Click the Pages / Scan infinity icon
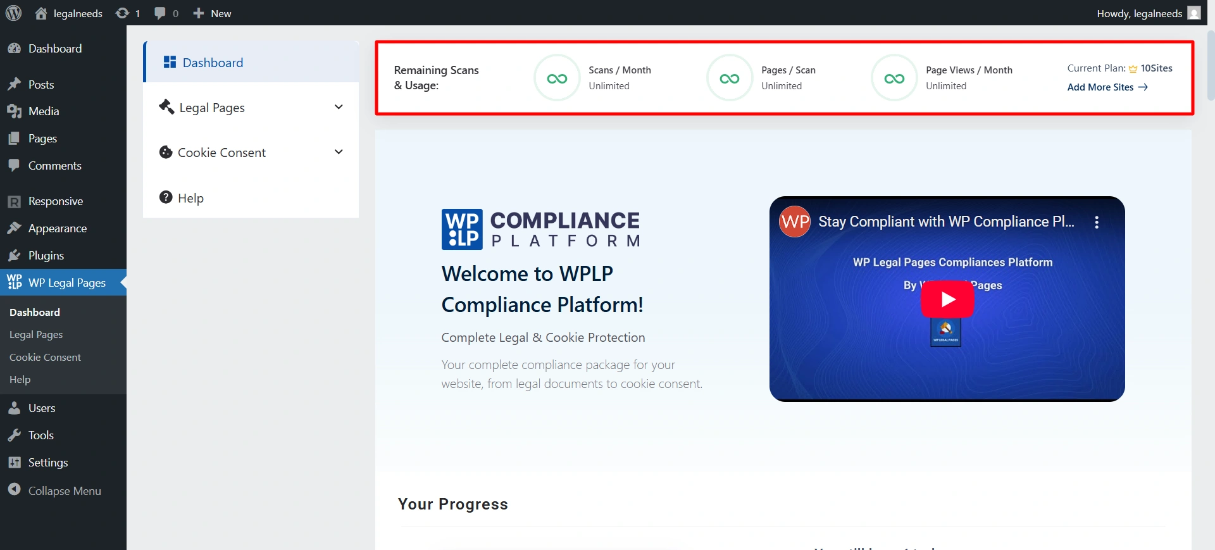Viewport: 1215px width, 550px height. [x=729, y=78]
